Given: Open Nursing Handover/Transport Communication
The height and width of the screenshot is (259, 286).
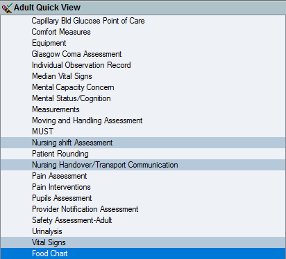Looking at the screenshot, I should point(143,165).
